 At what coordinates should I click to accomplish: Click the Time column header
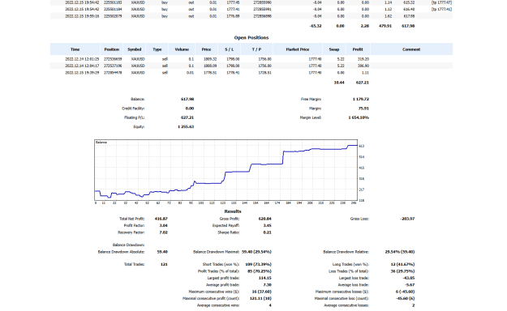[75, 49]
